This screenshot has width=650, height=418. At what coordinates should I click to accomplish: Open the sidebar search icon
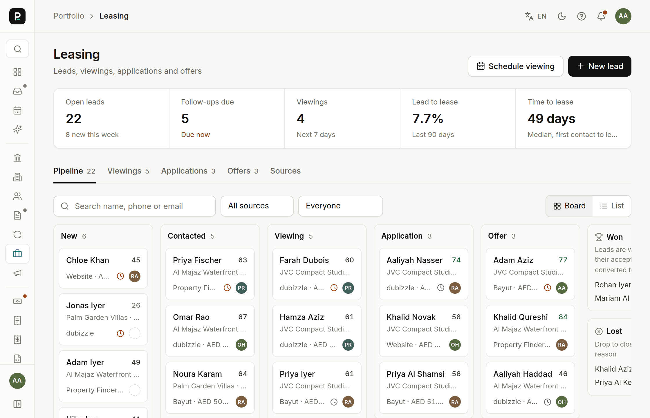17,49
